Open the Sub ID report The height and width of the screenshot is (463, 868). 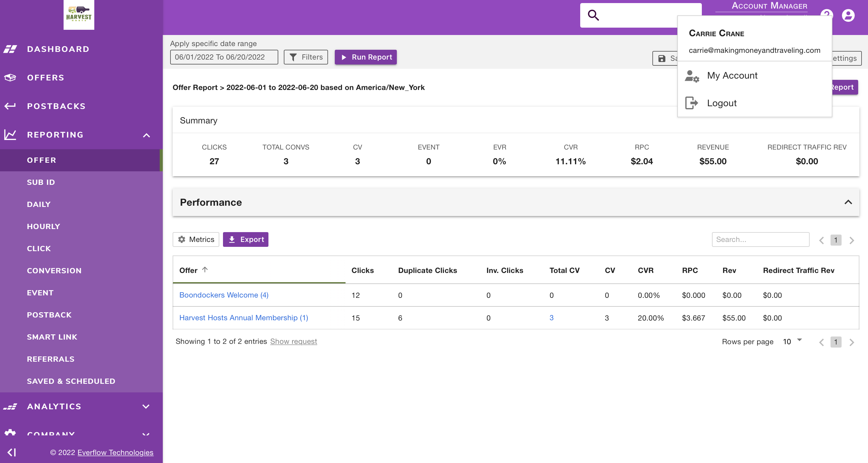[x=81, y=182]
